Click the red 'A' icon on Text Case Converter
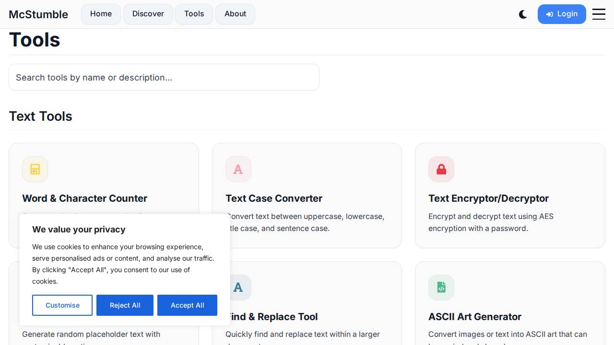 coord(238,169)
